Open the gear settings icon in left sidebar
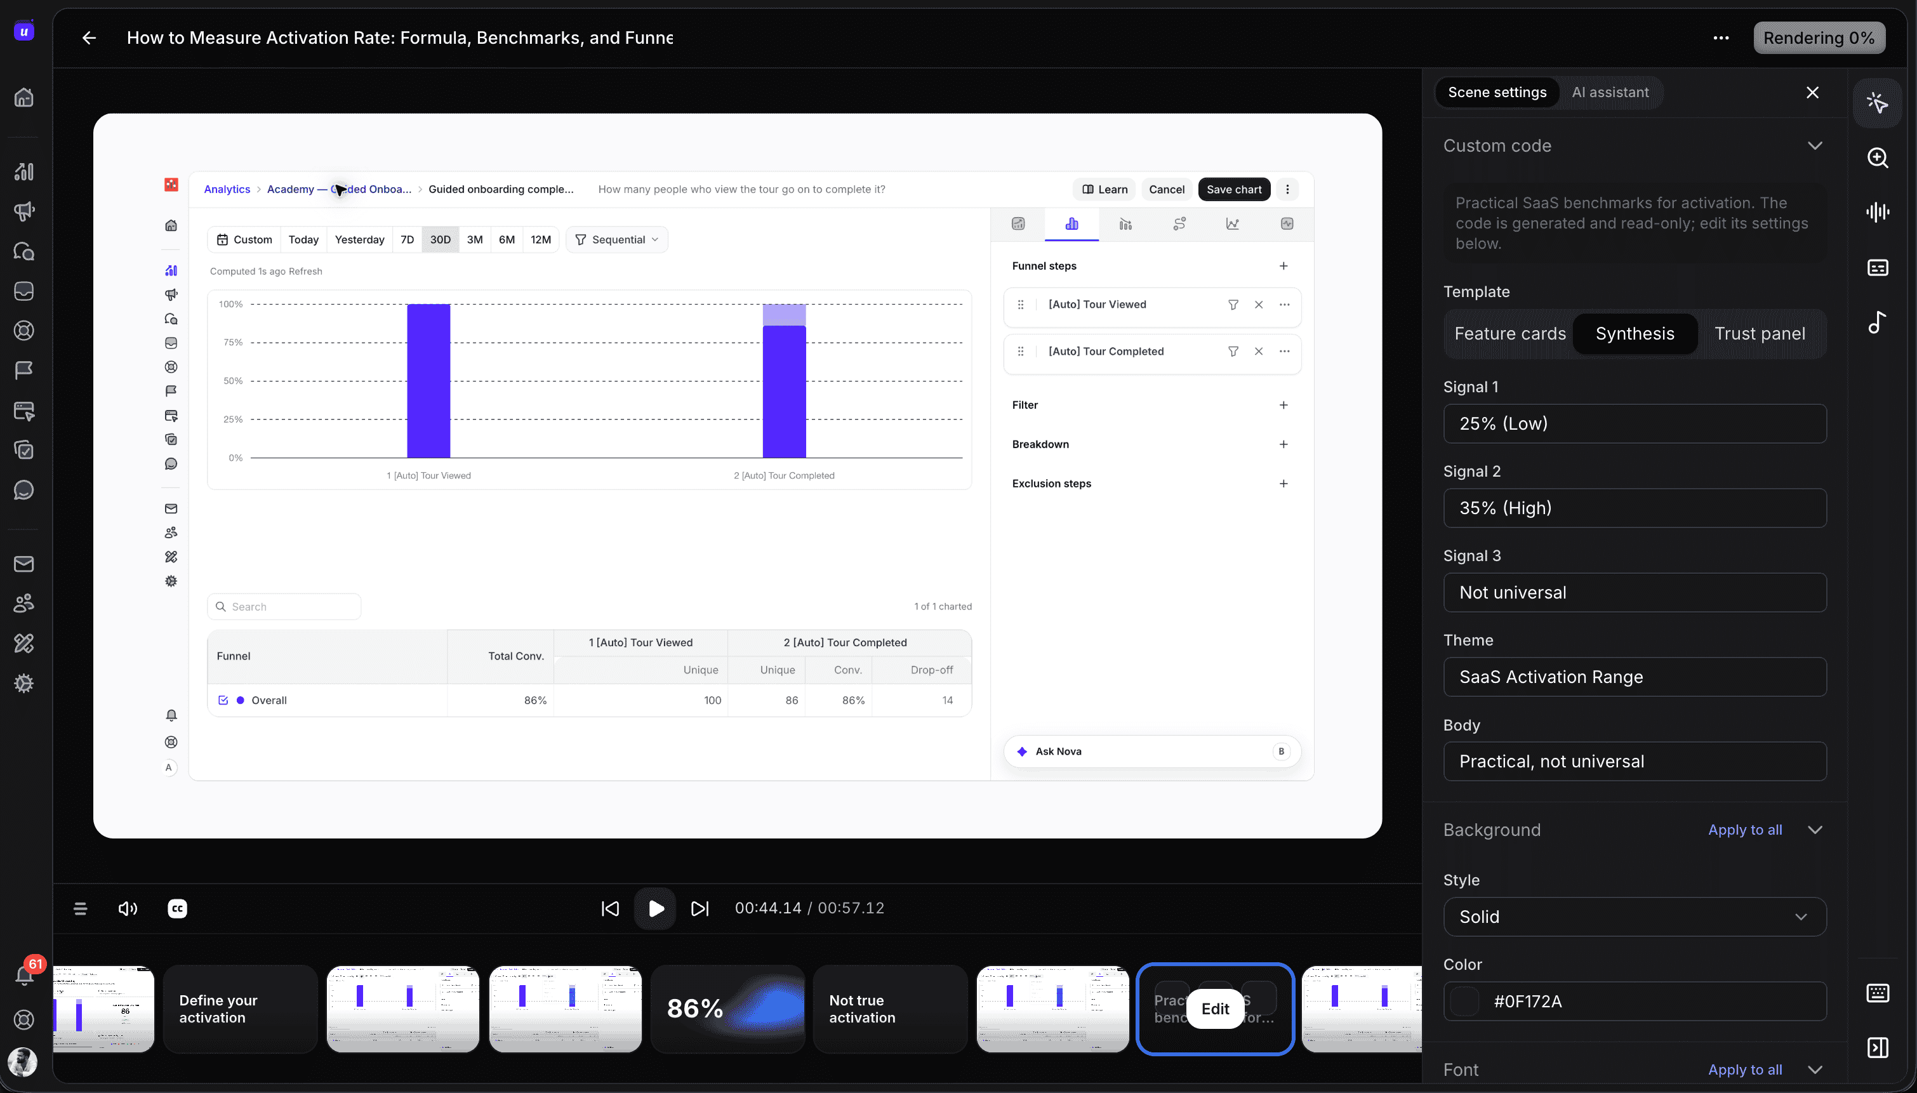The image size is (1917, 1093). 24,683
